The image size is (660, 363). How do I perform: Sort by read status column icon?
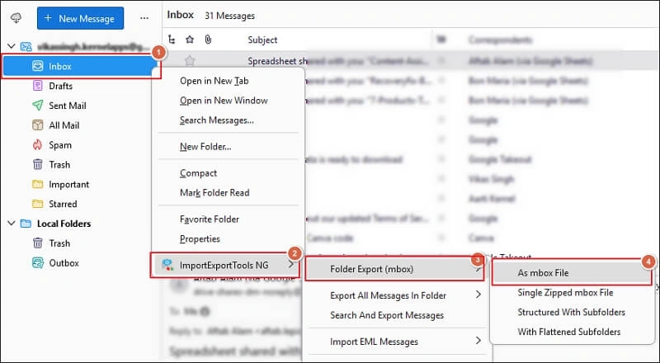click(441, 40)
